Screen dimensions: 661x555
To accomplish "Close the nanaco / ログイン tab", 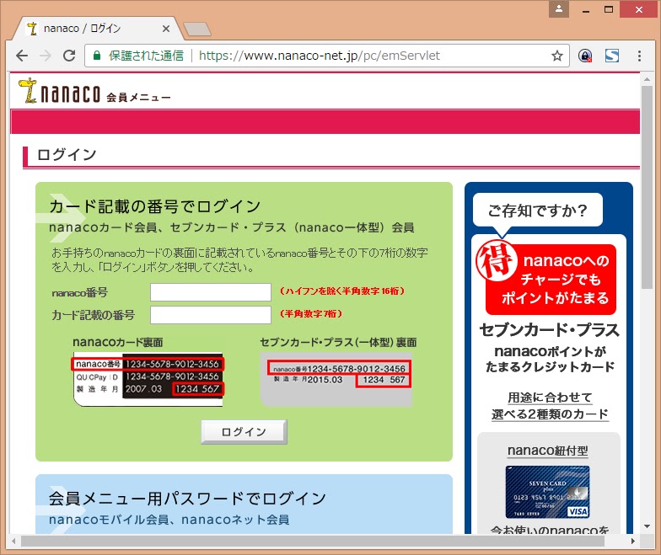I will 166,29.
